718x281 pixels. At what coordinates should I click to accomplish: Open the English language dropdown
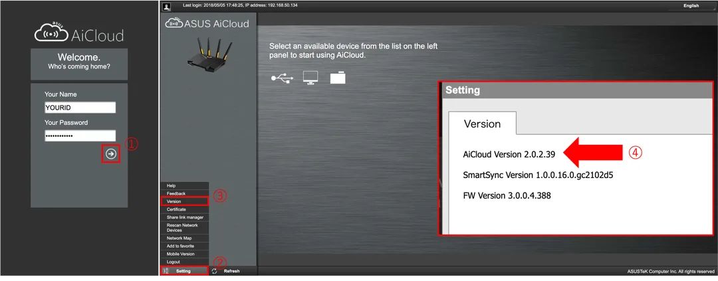pyautogui.click(x=691, y=5)
